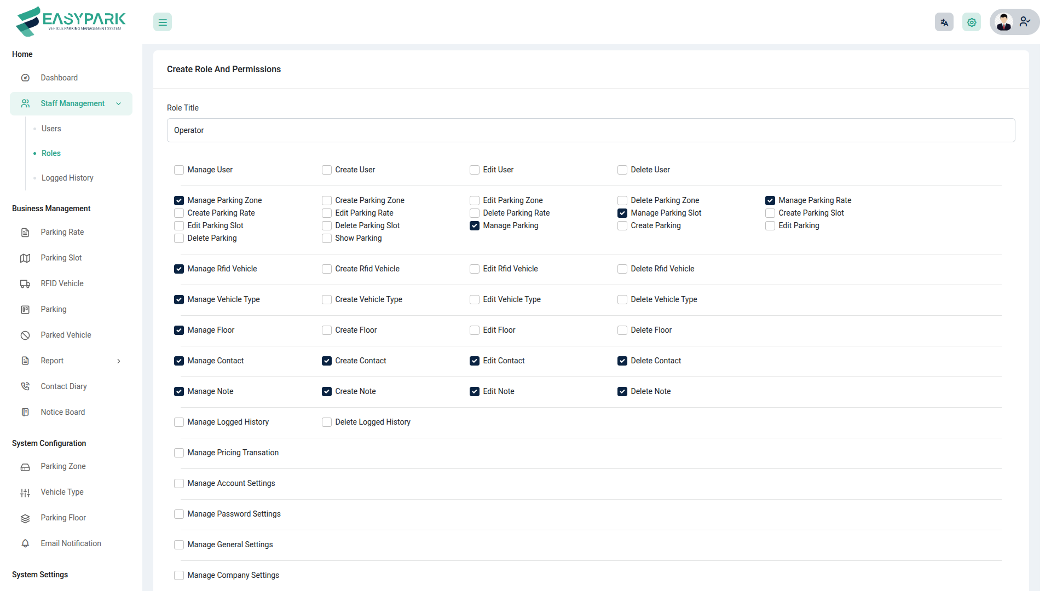Open the Notice Board link
The width and height of the screenshot is (1051, 591).
coord(63,412)
